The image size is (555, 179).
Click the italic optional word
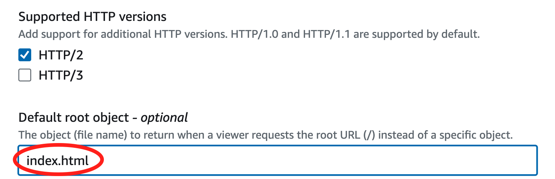click(x=164, y=117)
